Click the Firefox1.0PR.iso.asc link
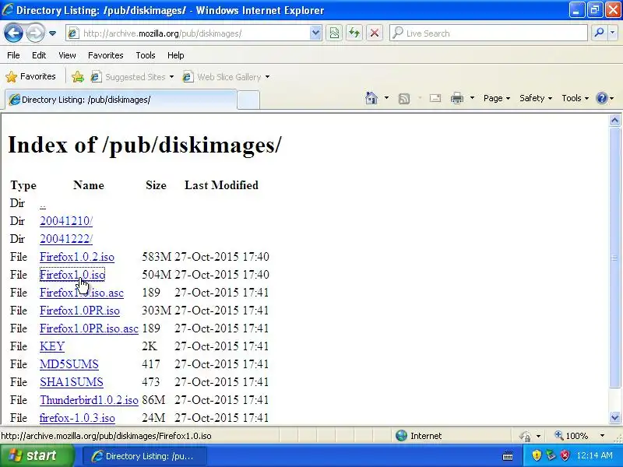Image resolution: width=623 pixels, height=467 pixels. tap(89, 328)
